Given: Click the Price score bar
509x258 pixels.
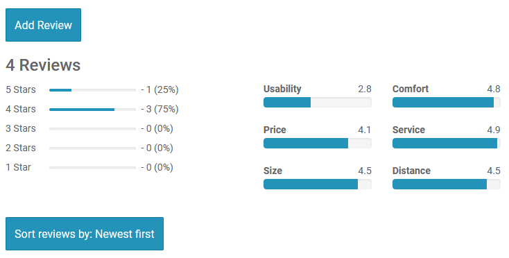Looking at the screenshot, I should (318, 143).
